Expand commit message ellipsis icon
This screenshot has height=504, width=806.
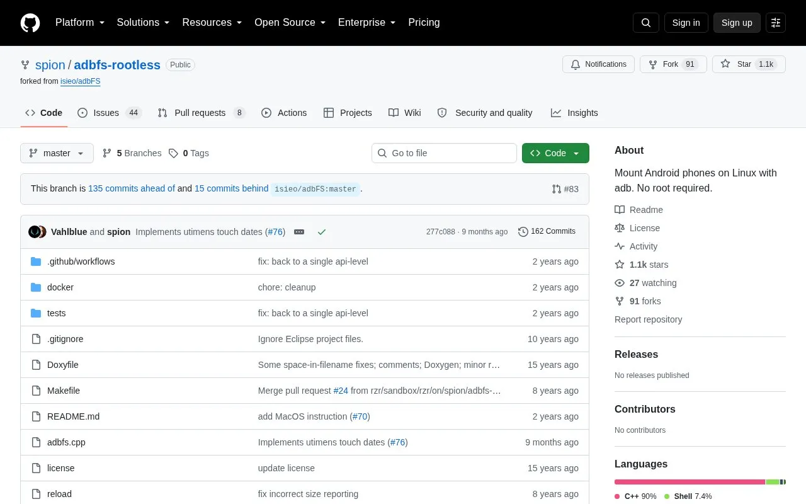(x=299, y=232)
